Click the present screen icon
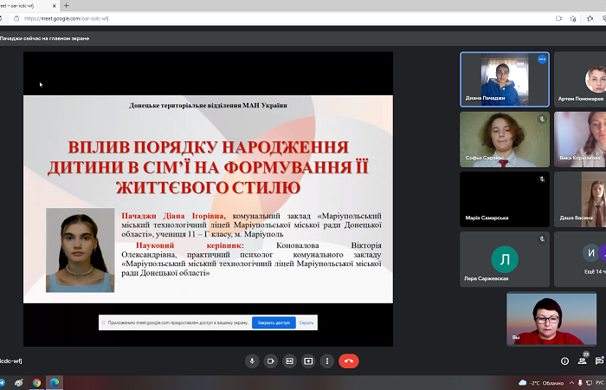Image resolution: width=606 pixels, height=390 pixels. tap(308, 361)
